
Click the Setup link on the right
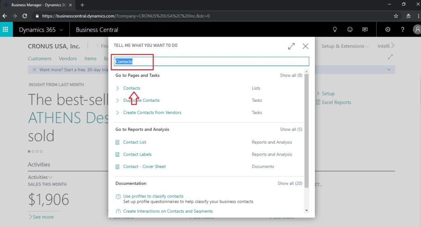(x=328, y=94)
